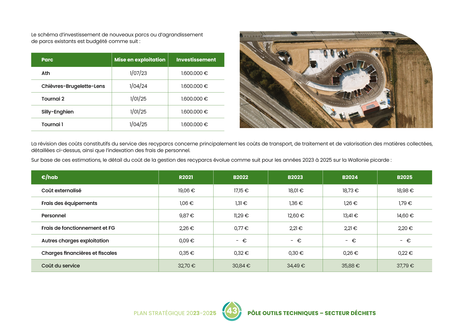Click "PLAN STRATÉGIQUE 2023-2025" footer text
This screenshot has width=464, height=328.
tap(175, 313)
